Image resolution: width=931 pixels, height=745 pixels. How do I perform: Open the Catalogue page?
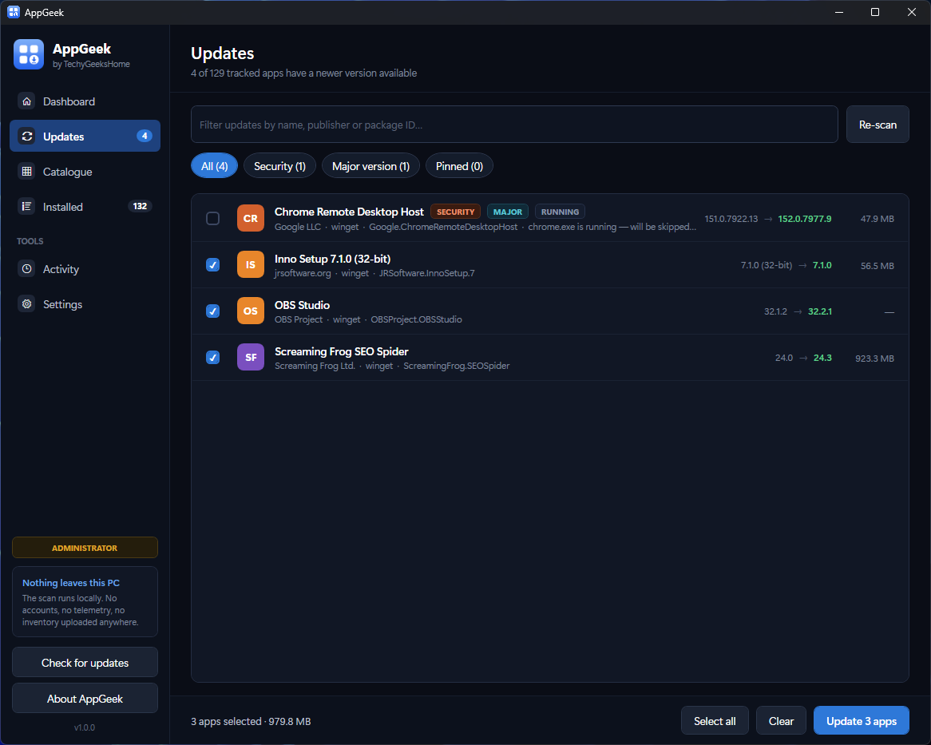pos(85,172)
